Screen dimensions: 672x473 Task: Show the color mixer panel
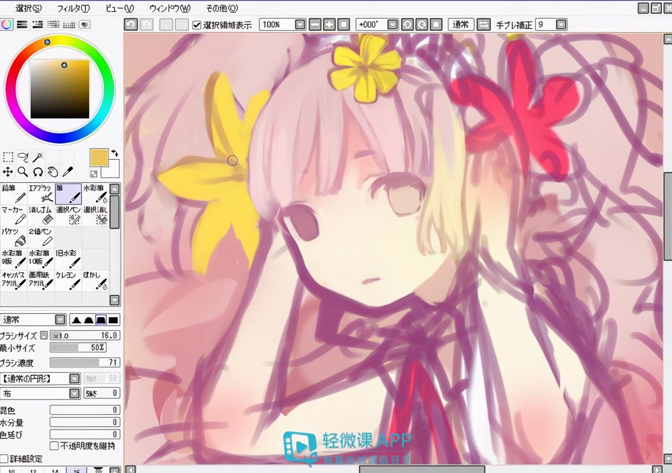click(53, 24)
